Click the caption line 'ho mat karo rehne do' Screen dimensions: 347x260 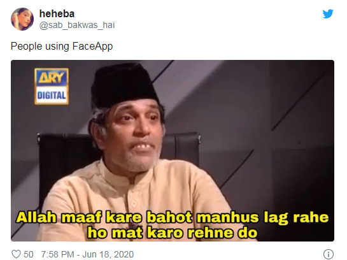(173, 233)
